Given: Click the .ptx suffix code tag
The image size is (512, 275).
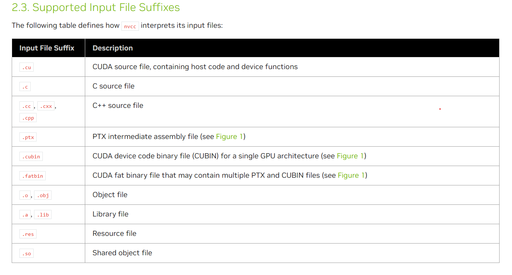Looking at the screenshot, I should (28, 137).
